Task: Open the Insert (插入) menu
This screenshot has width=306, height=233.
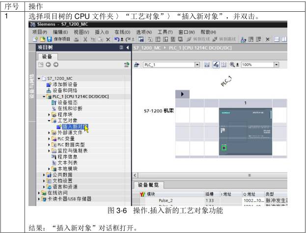Action: (102, 32)
